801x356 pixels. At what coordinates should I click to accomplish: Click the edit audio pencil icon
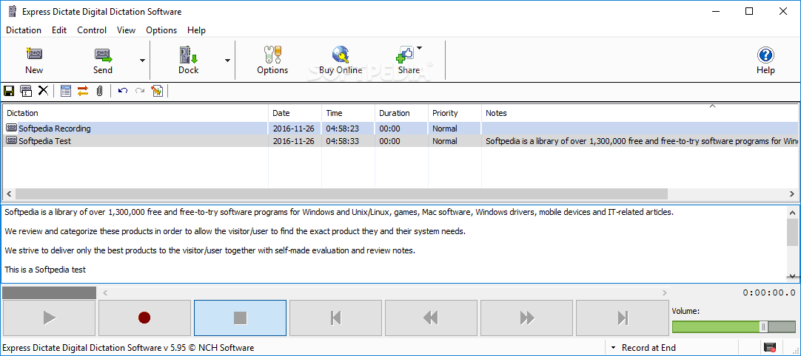[157, 91]
